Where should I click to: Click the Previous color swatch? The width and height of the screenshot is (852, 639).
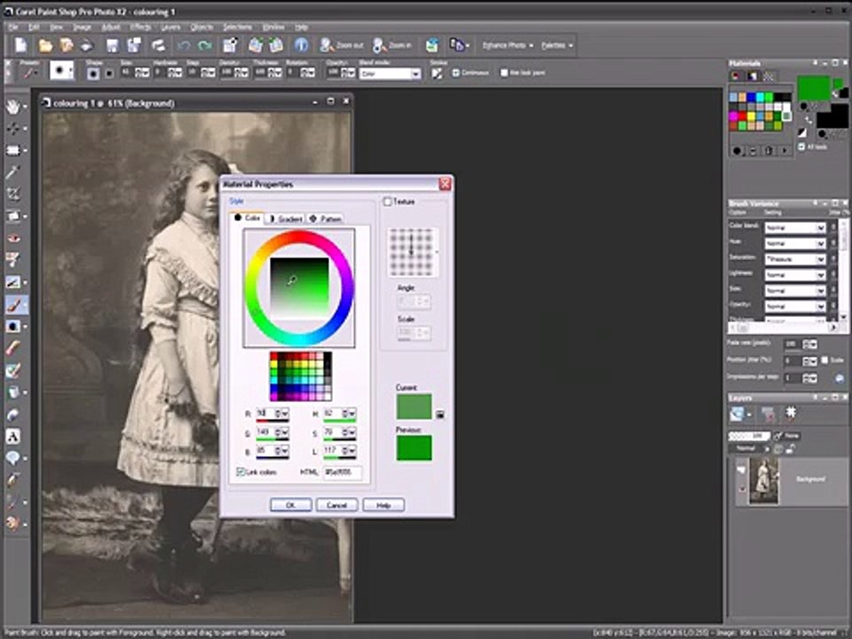click(414, 447)
